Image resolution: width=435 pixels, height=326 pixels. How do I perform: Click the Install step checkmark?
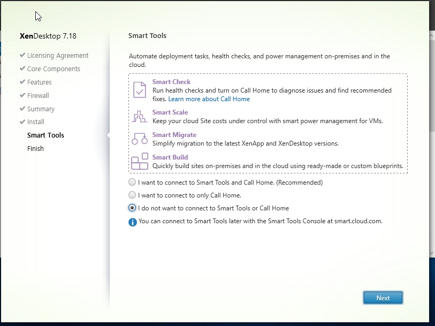(x=22, y=122)
